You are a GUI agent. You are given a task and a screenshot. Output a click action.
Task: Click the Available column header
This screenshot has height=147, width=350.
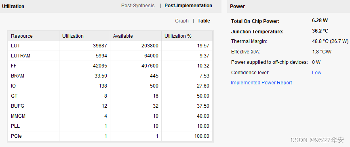(136, 36)
